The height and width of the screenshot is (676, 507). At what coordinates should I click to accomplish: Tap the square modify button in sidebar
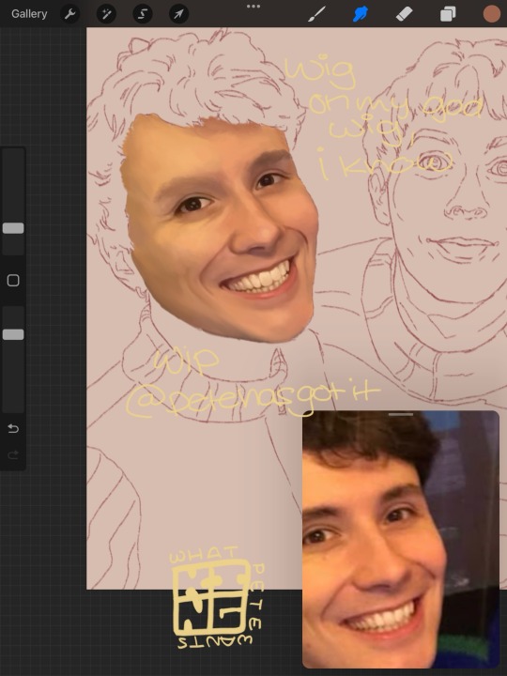13,281
